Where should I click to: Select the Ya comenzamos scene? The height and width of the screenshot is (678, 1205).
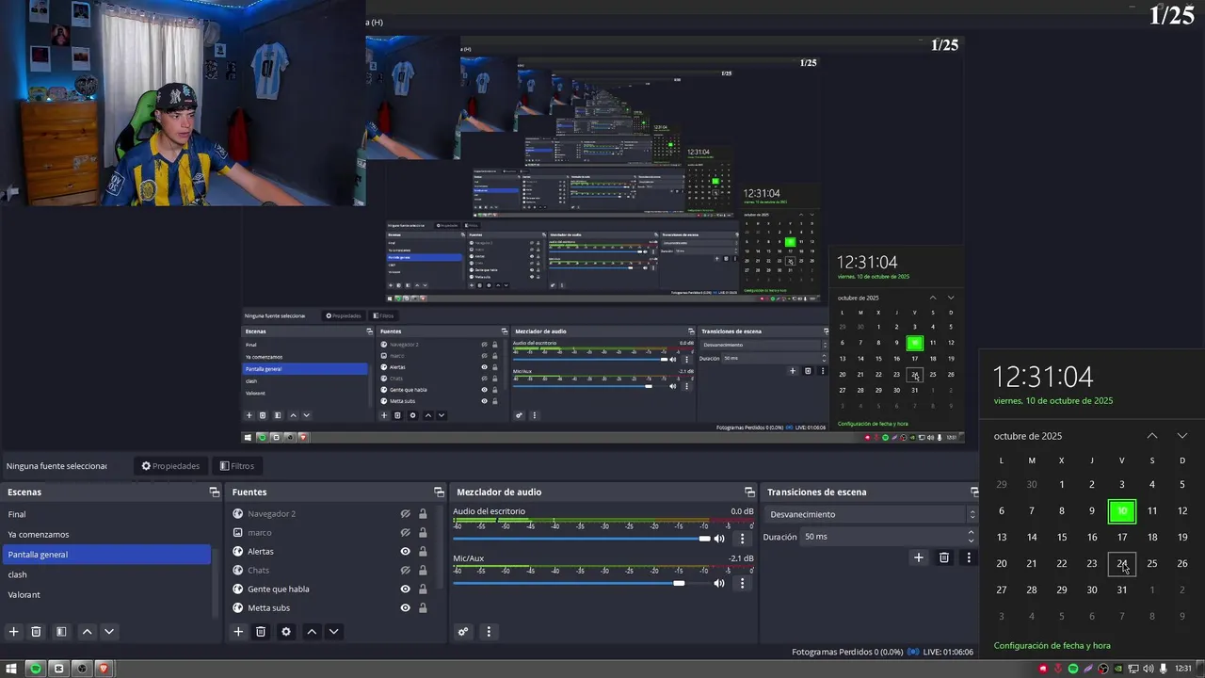point(108,535)
